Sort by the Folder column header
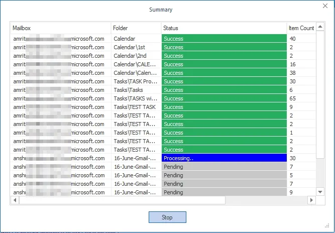The width and height of the screenshot is (335, 233). [136, 28]
